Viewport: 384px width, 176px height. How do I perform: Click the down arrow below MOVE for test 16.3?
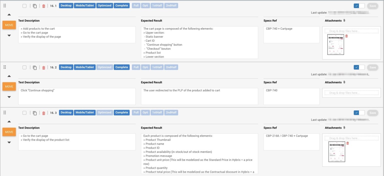[x=9, y=142]
